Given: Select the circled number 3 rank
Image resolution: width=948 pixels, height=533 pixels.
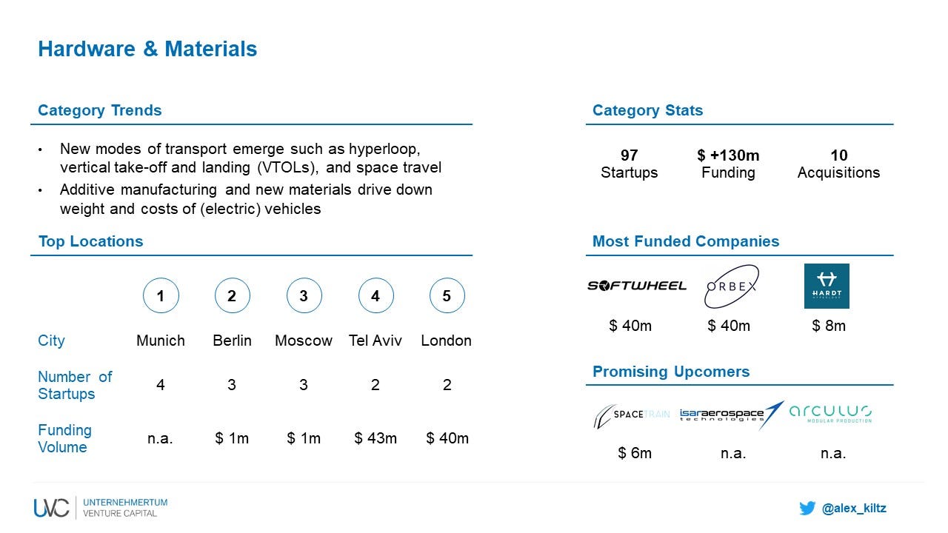Looking at the screenshot, I should pyautogui.click(x=304, y=296).
